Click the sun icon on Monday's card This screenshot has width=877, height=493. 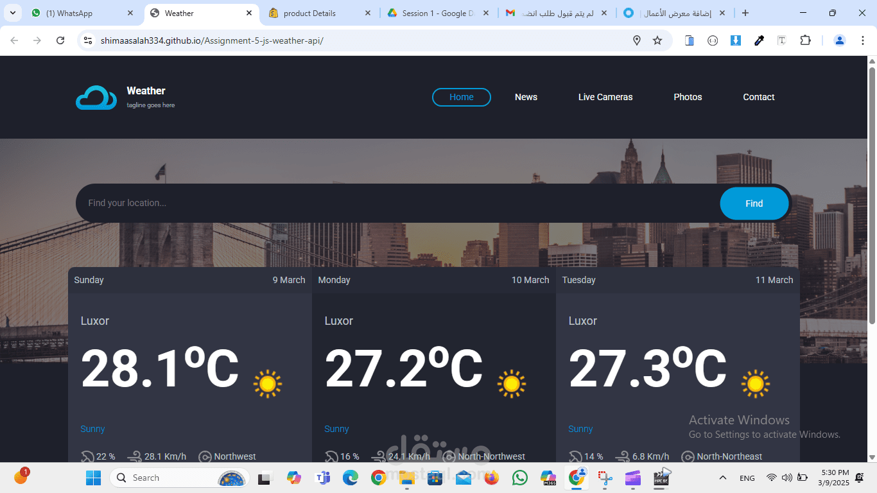click(512, 384)
